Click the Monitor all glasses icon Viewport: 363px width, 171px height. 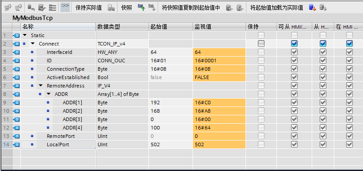point(65,8)
